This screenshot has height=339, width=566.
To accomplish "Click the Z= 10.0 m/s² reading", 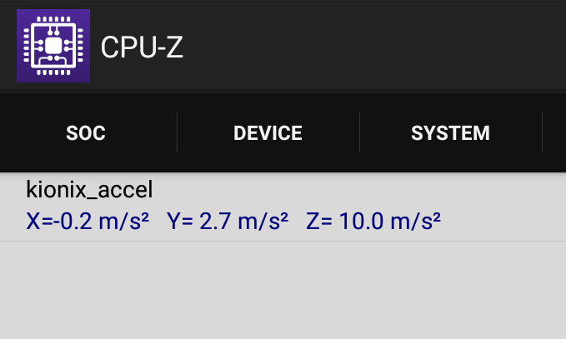I will 373,221.
